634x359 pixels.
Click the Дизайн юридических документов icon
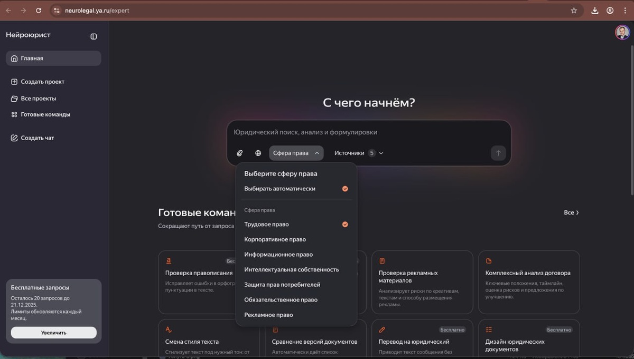tap(489, 329)
